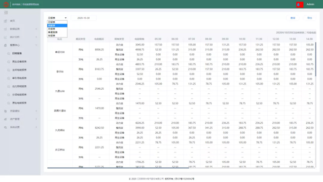Select 季度报表 option in the dropdown list
This screenshot has height=182, width=323.
click(x=57, y=33)
